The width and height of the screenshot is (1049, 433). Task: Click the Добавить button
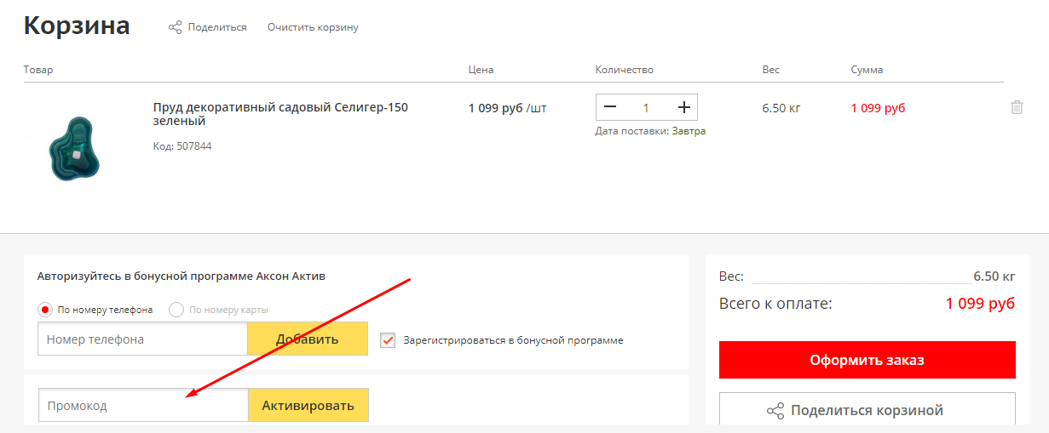[x=308, y=339]
